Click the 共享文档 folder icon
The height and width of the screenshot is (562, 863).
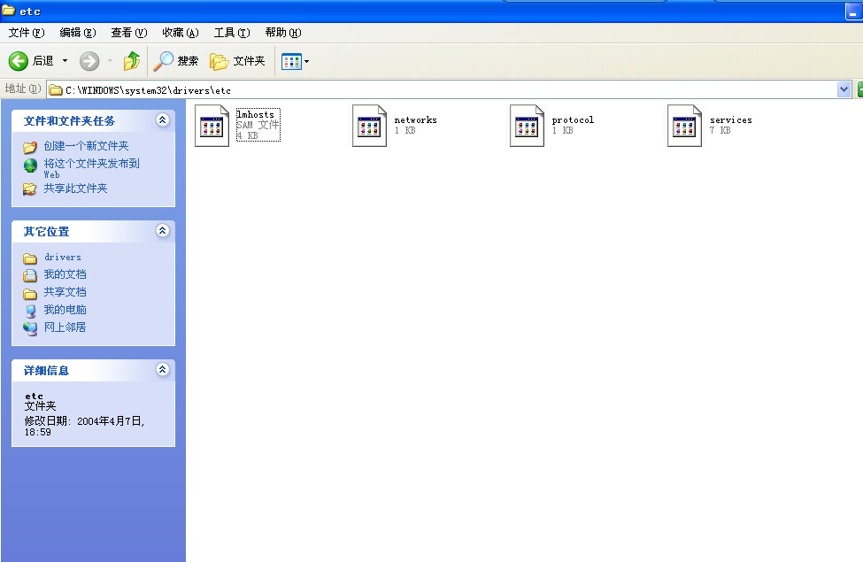point(30,293)
